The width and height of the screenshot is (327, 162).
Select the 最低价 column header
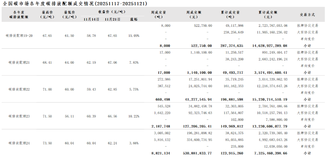click(69, 14)
